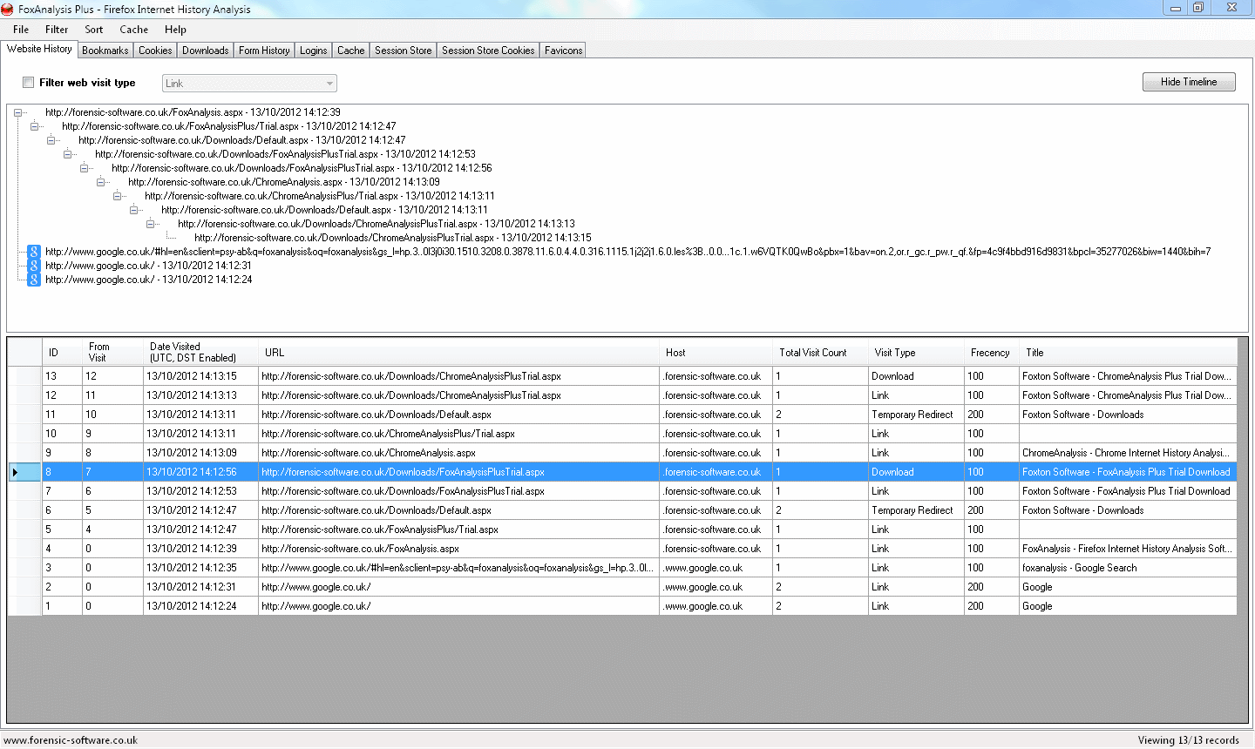Sort by the ID column header

(63, 353)
